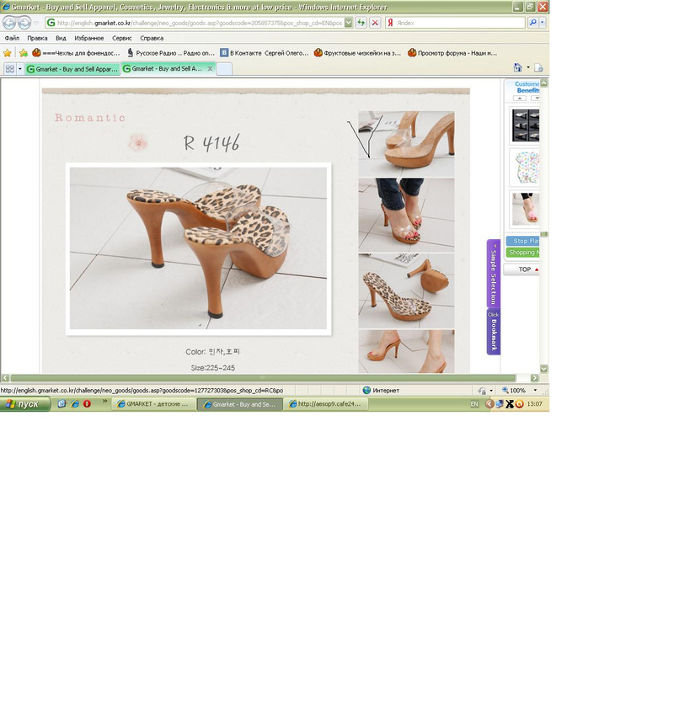This screenshot has width=674, height=709.
Task: Click the пуск Start button
Action: tap(24, 404)
